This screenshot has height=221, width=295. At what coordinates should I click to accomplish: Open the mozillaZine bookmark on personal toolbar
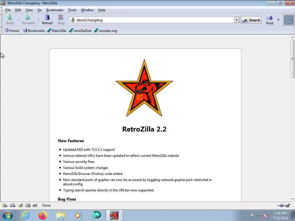[x=80, y=31]
